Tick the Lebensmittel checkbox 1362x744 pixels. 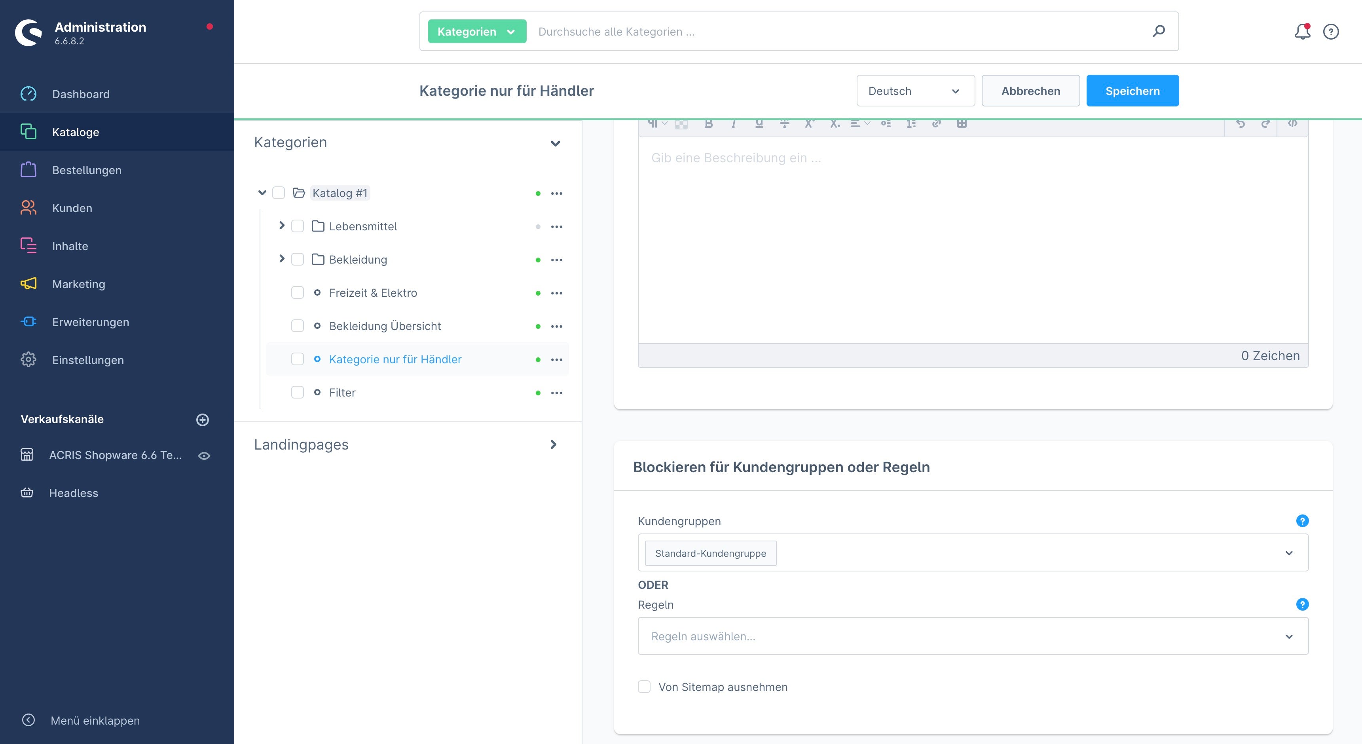(x=298, y=226)
